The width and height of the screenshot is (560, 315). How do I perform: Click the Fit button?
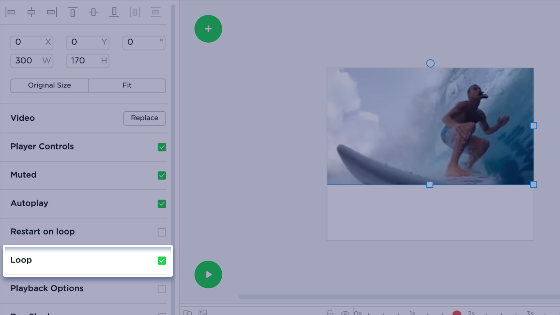[127, 85]
